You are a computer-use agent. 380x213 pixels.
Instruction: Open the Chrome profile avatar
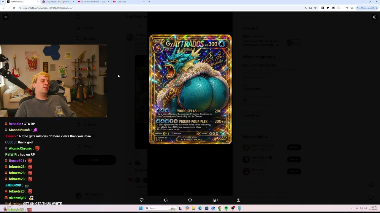(x=352, y=8)
